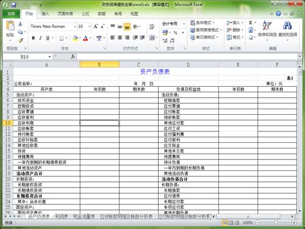
Task: Click the AutoSum sigma icon
Action: click(251, 23)
